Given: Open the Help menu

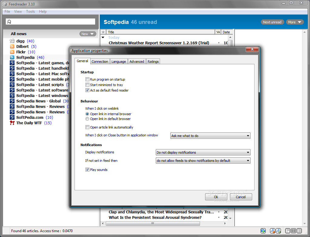Looking at the screenshot, I should (x=43, y=12).
